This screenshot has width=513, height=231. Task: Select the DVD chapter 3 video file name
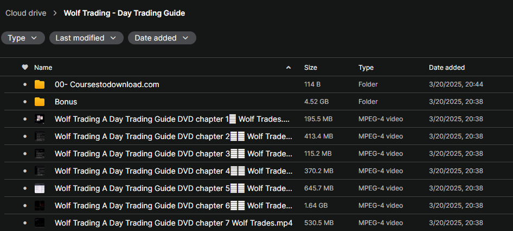pyautogui.click(x=174, y=154)
